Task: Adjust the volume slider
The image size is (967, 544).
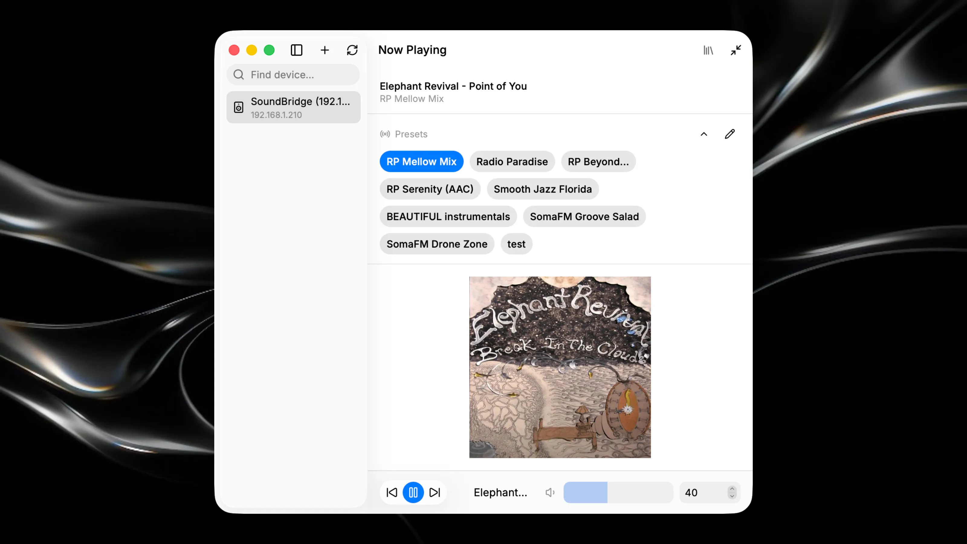Action: (x=618, y=492)
